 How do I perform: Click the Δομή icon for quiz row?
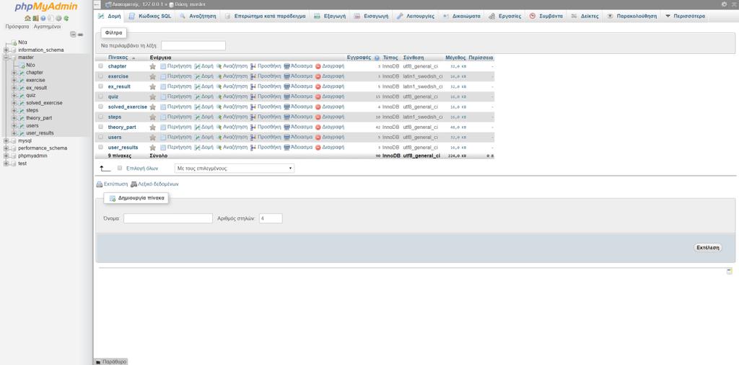coord(198,96)
